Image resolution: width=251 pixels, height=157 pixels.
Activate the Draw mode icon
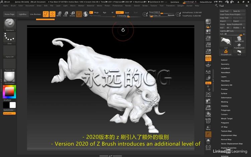[x=52, y=14]
